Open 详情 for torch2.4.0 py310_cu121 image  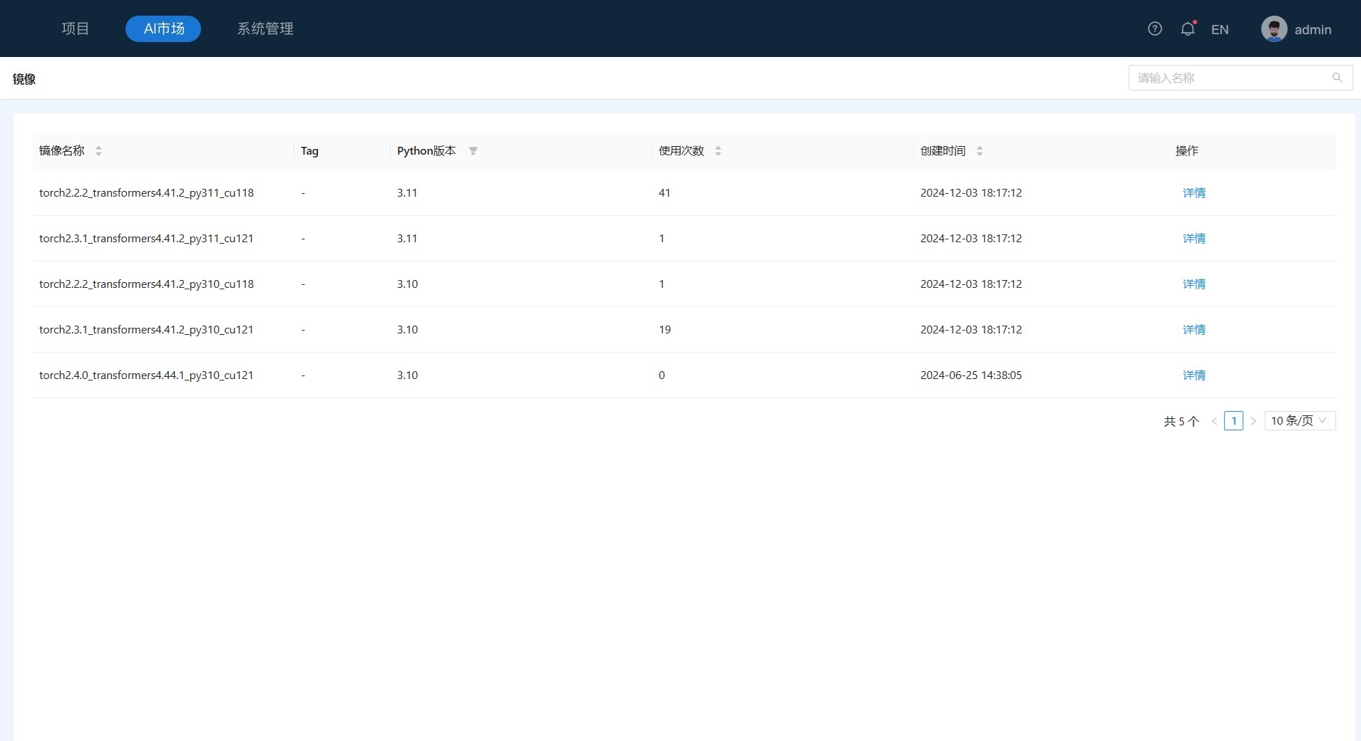click(1193, 375)
